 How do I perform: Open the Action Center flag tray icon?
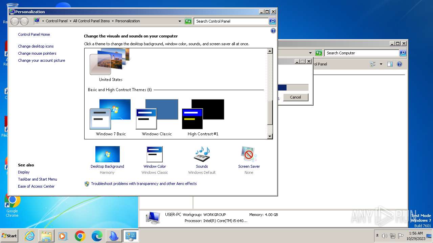pos(401,236)
